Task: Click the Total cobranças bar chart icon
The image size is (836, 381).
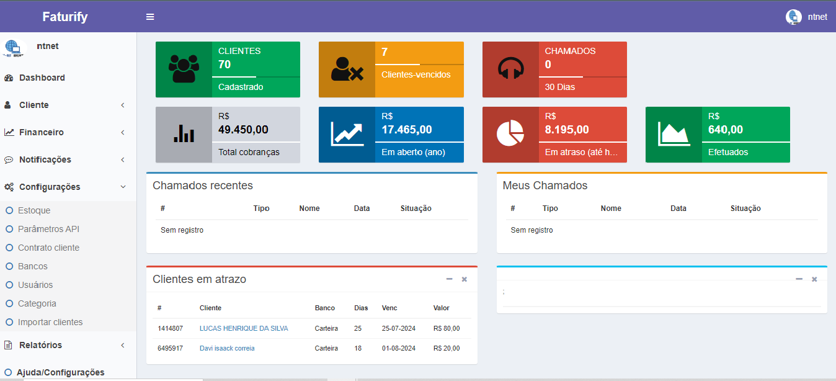Action: pyautogui.click(x=184, y=135)
